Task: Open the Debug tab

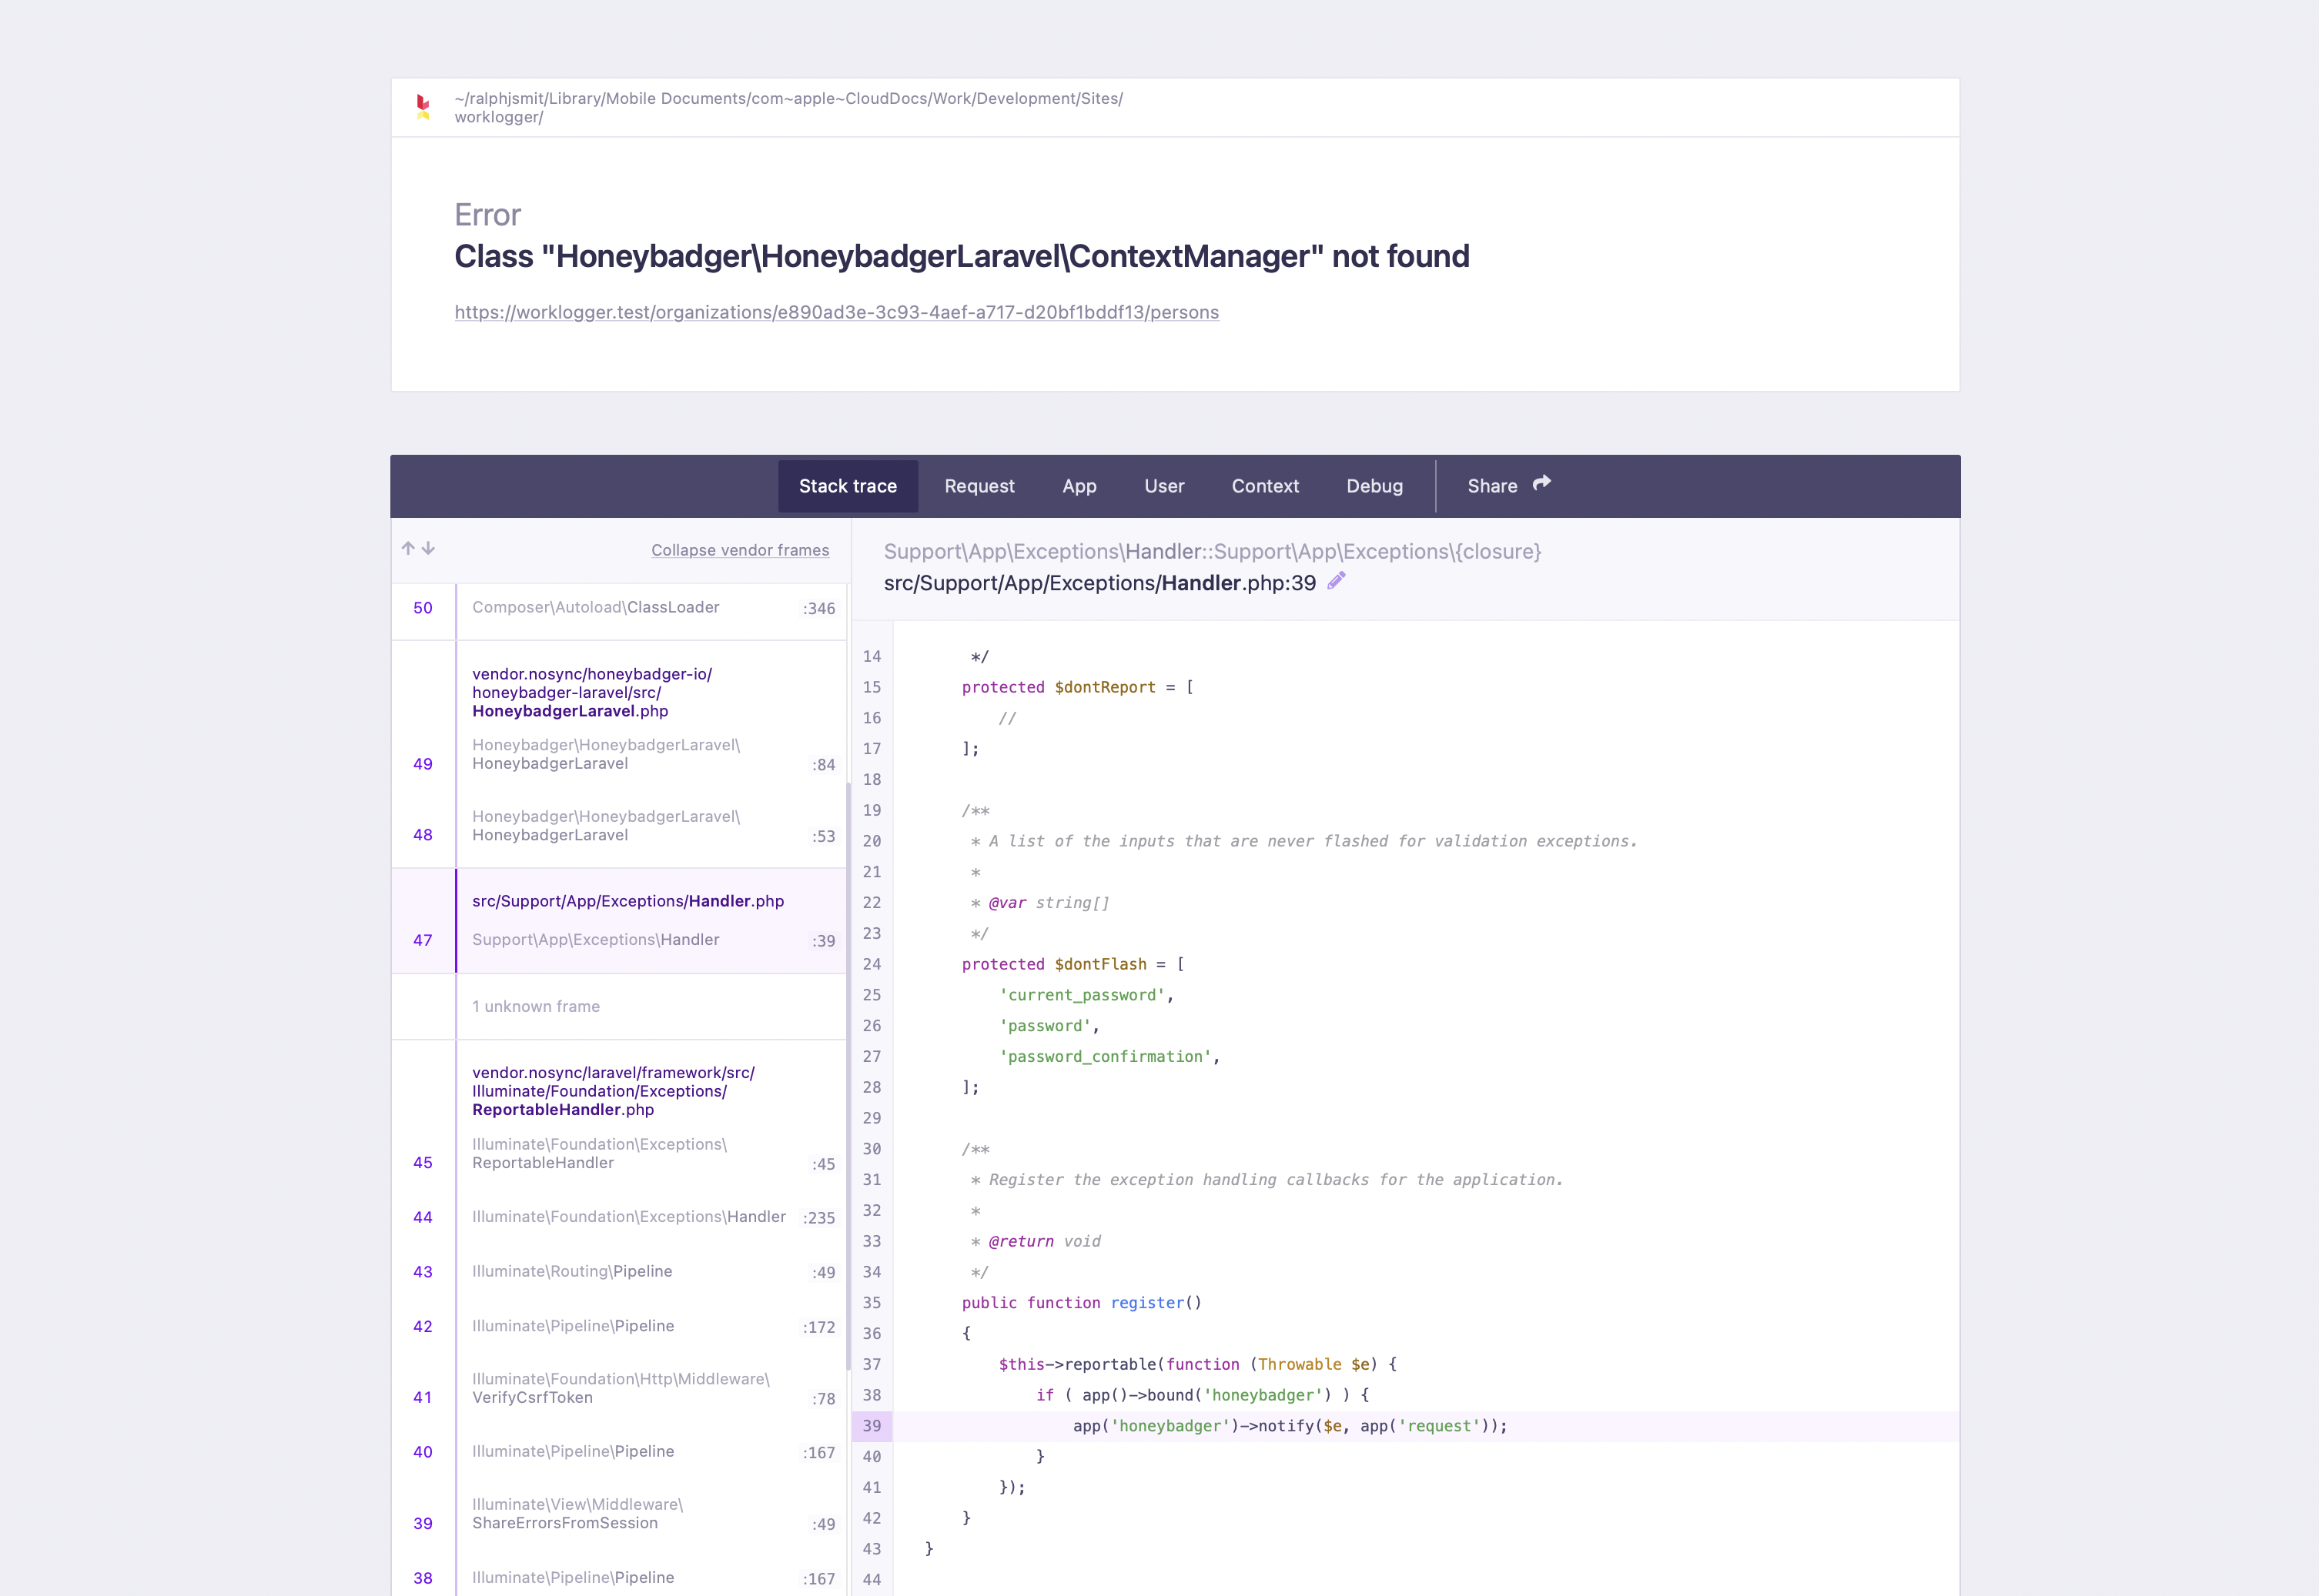Action: pyautogui.click(x=1374, y=486)
